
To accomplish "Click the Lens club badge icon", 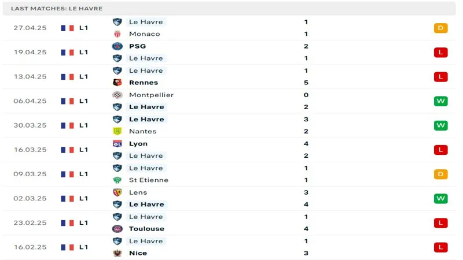I will 117,192.
